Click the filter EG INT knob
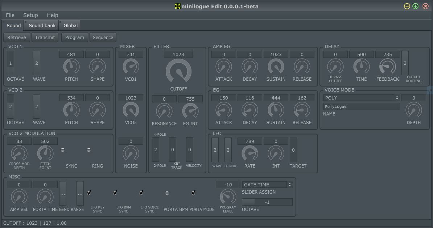 pyautogui.click(x=190, y=111)
